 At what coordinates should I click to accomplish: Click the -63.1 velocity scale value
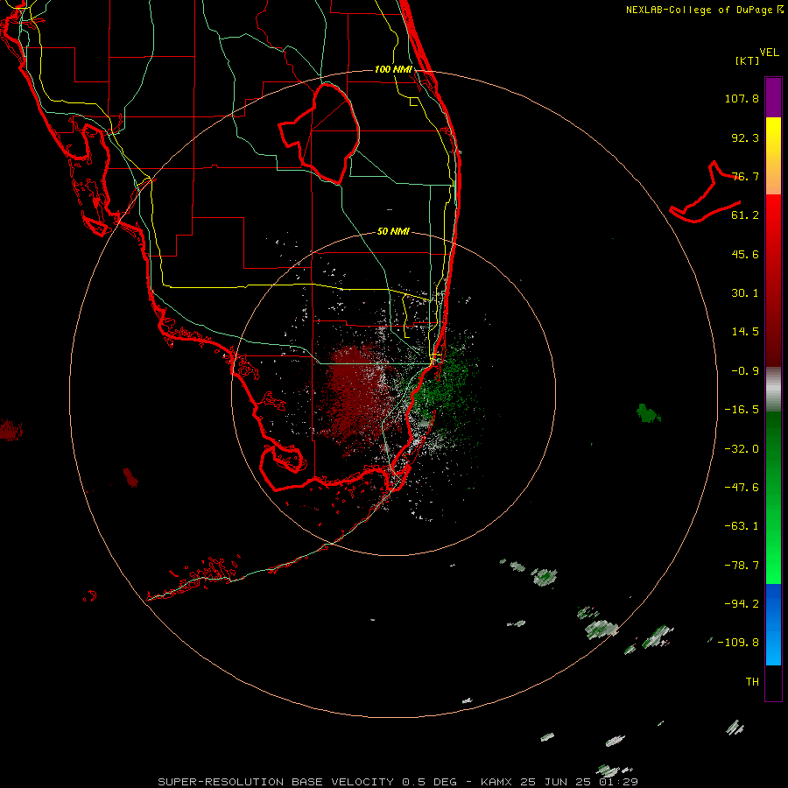click(x=742, y=526)
